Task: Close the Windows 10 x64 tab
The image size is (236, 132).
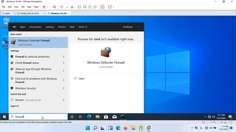Action: click(69, 13)
